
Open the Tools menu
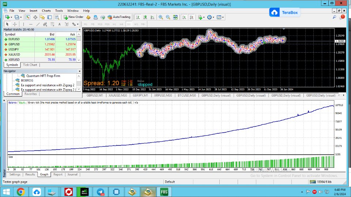[x=59, y=11]
